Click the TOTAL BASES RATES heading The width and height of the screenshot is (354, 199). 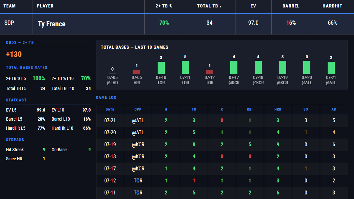pos(27,68)
